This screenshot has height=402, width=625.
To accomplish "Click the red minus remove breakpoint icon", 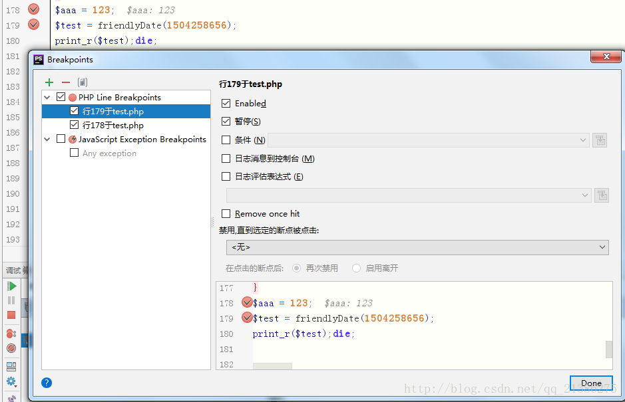I will [x=65, y=82].
